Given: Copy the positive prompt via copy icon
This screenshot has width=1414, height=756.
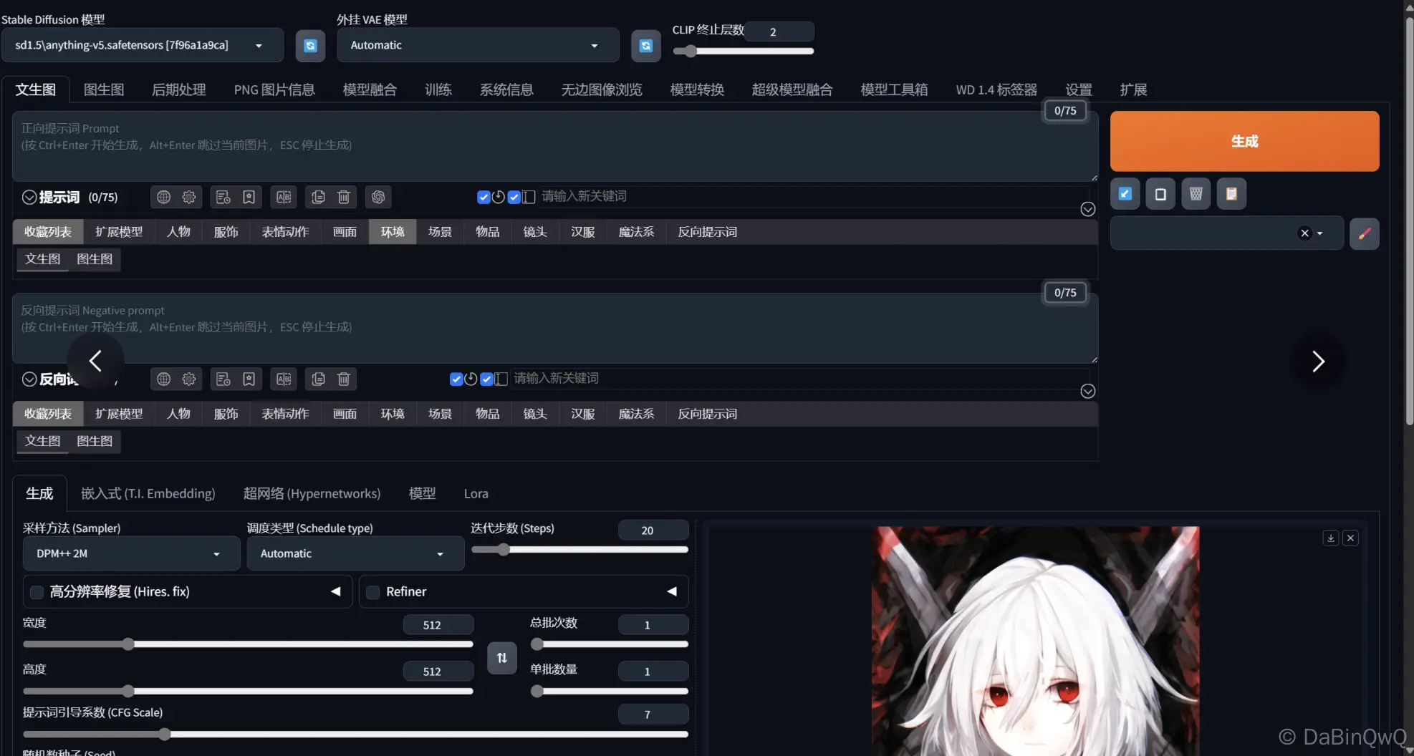Looking at the screenshot, I should click(319, 197).
